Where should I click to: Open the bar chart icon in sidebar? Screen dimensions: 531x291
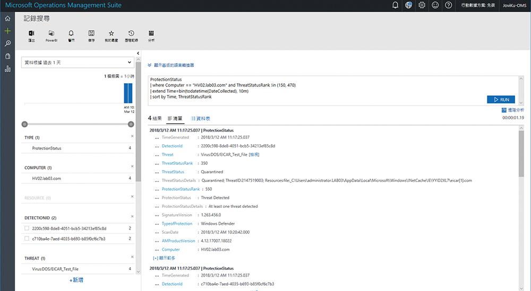coord(7,68)
